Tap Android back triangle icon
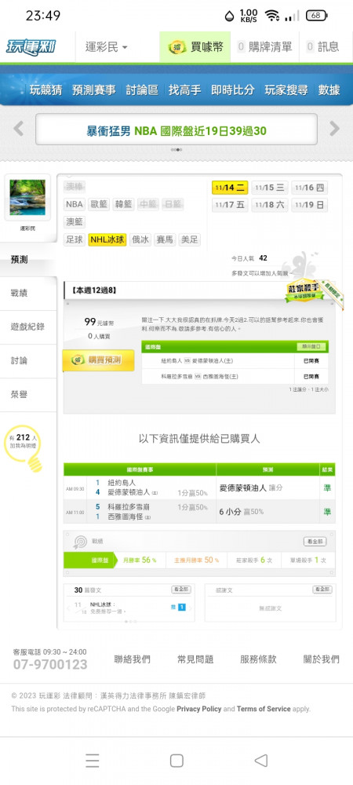The width and height of the screenshot is (353, 785). (261, 761)
